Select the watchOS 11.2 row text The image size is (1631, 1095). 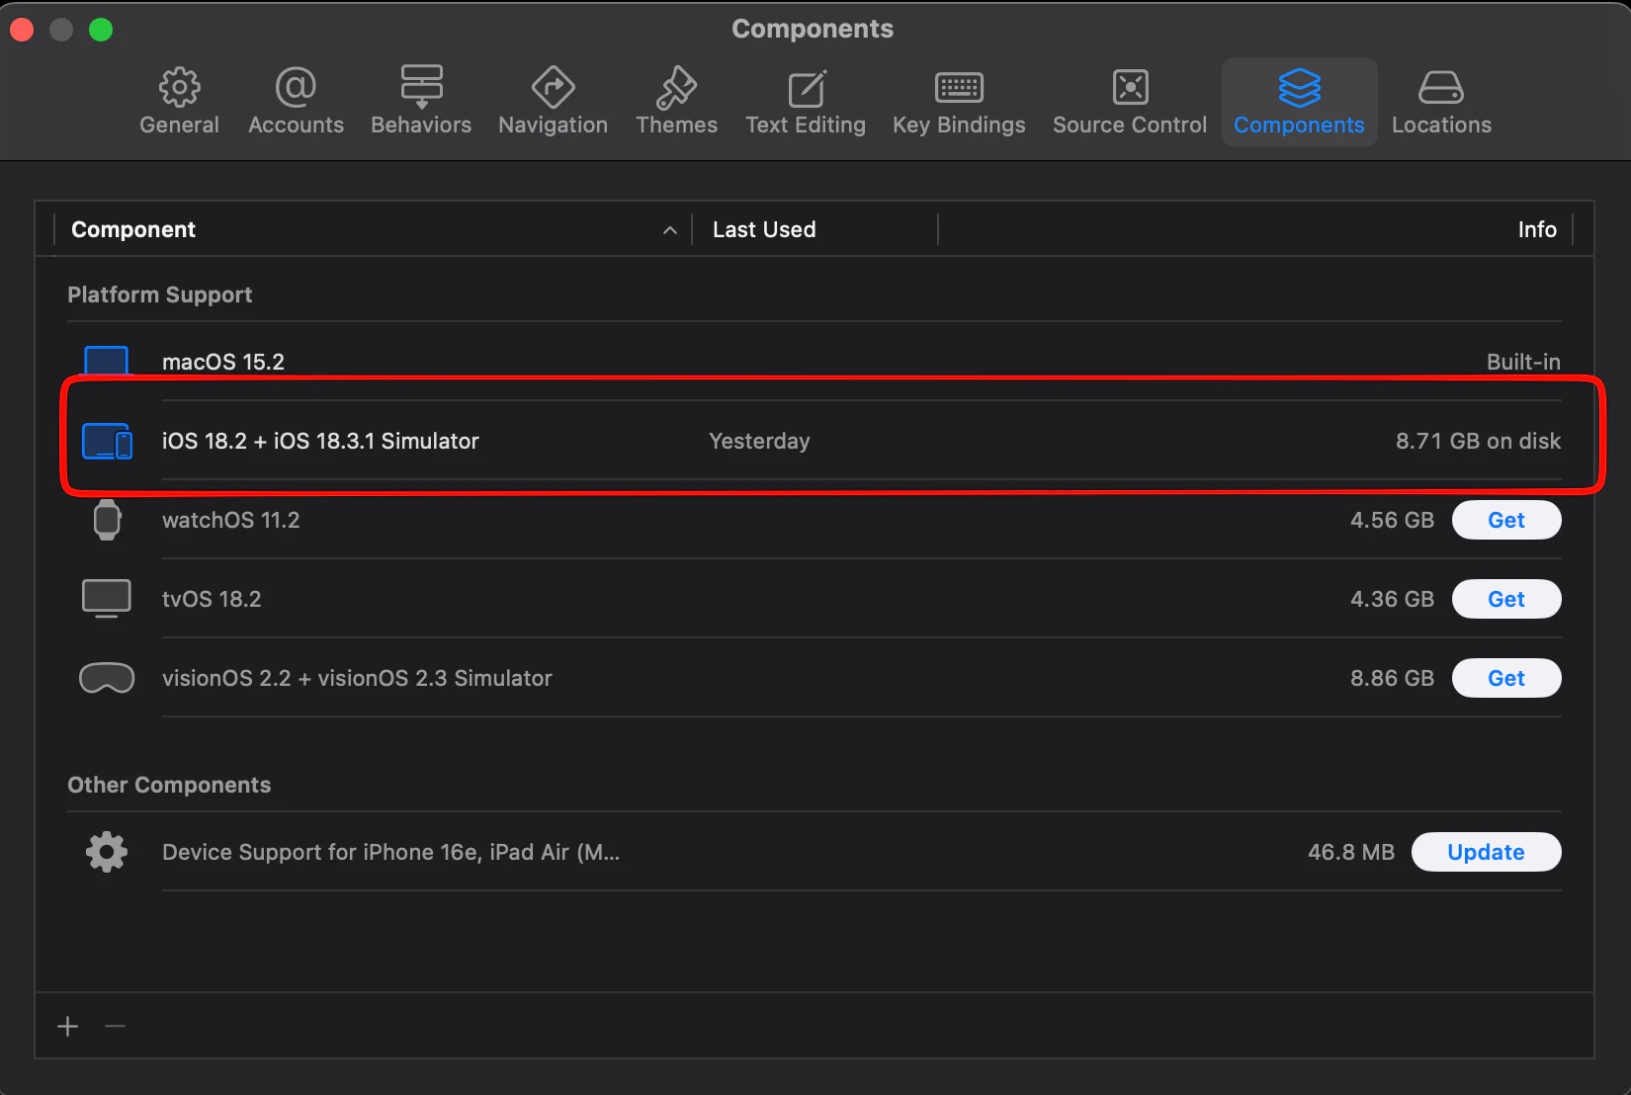[x=230, y=520]
